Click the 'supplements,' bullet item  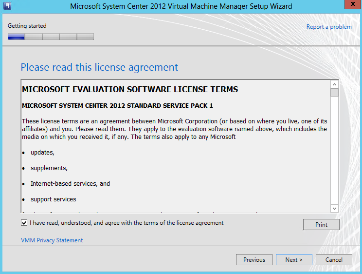click(x=49, y=168)
